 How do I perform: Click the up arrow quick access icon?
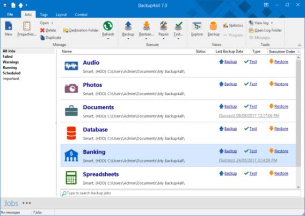click(x=20, y=5)
